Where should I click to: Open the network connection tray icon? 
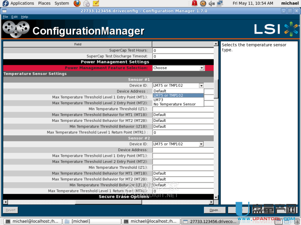coord(220,3)
